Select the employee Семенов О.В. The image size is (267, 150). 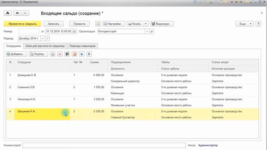pyautogui.click(x=26, y=87)
